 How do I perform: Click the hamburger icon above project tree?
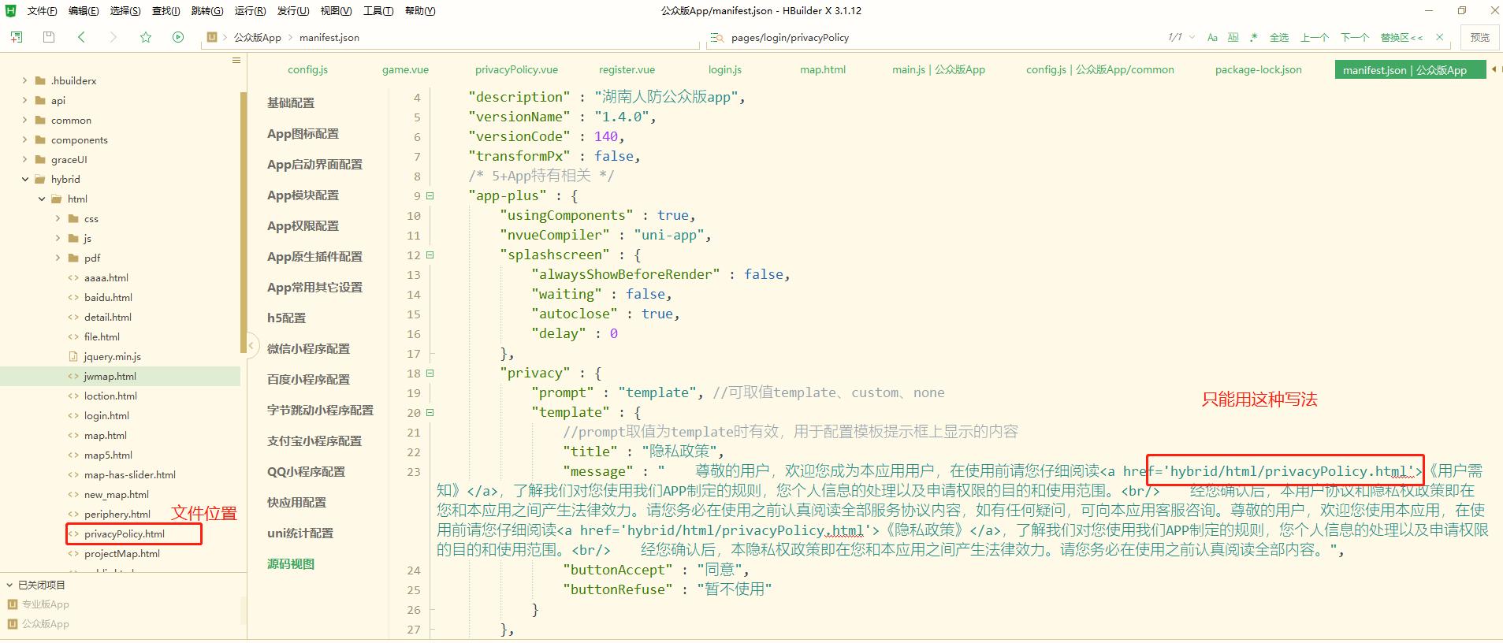(236, 60)
